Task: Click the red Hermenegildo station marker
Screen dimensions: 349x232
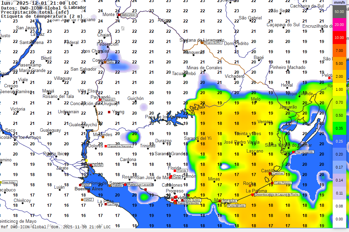Action: click(294, 152)
